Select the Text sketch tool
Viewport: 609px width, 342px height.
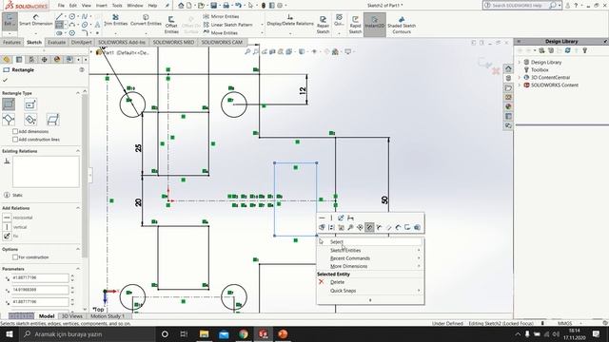pyautogui.click(x=97, y=25)
